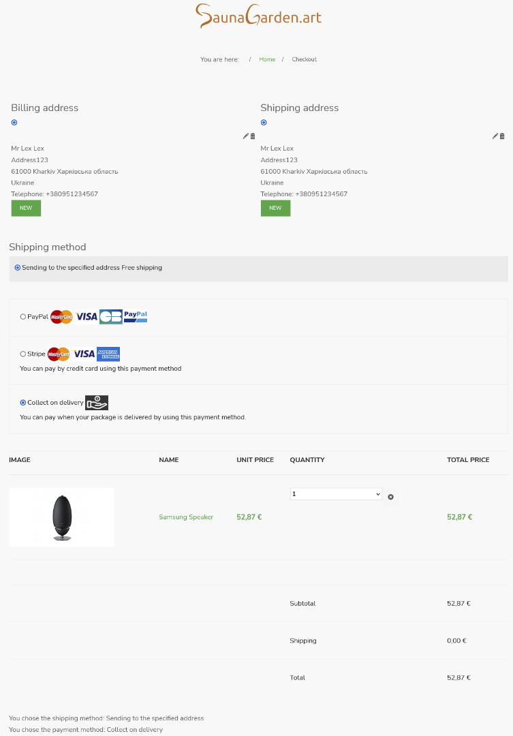The height and width of the screenshot is (736, 513).
Task: Select the Collect on delivery option
Action: pos(23,403)
